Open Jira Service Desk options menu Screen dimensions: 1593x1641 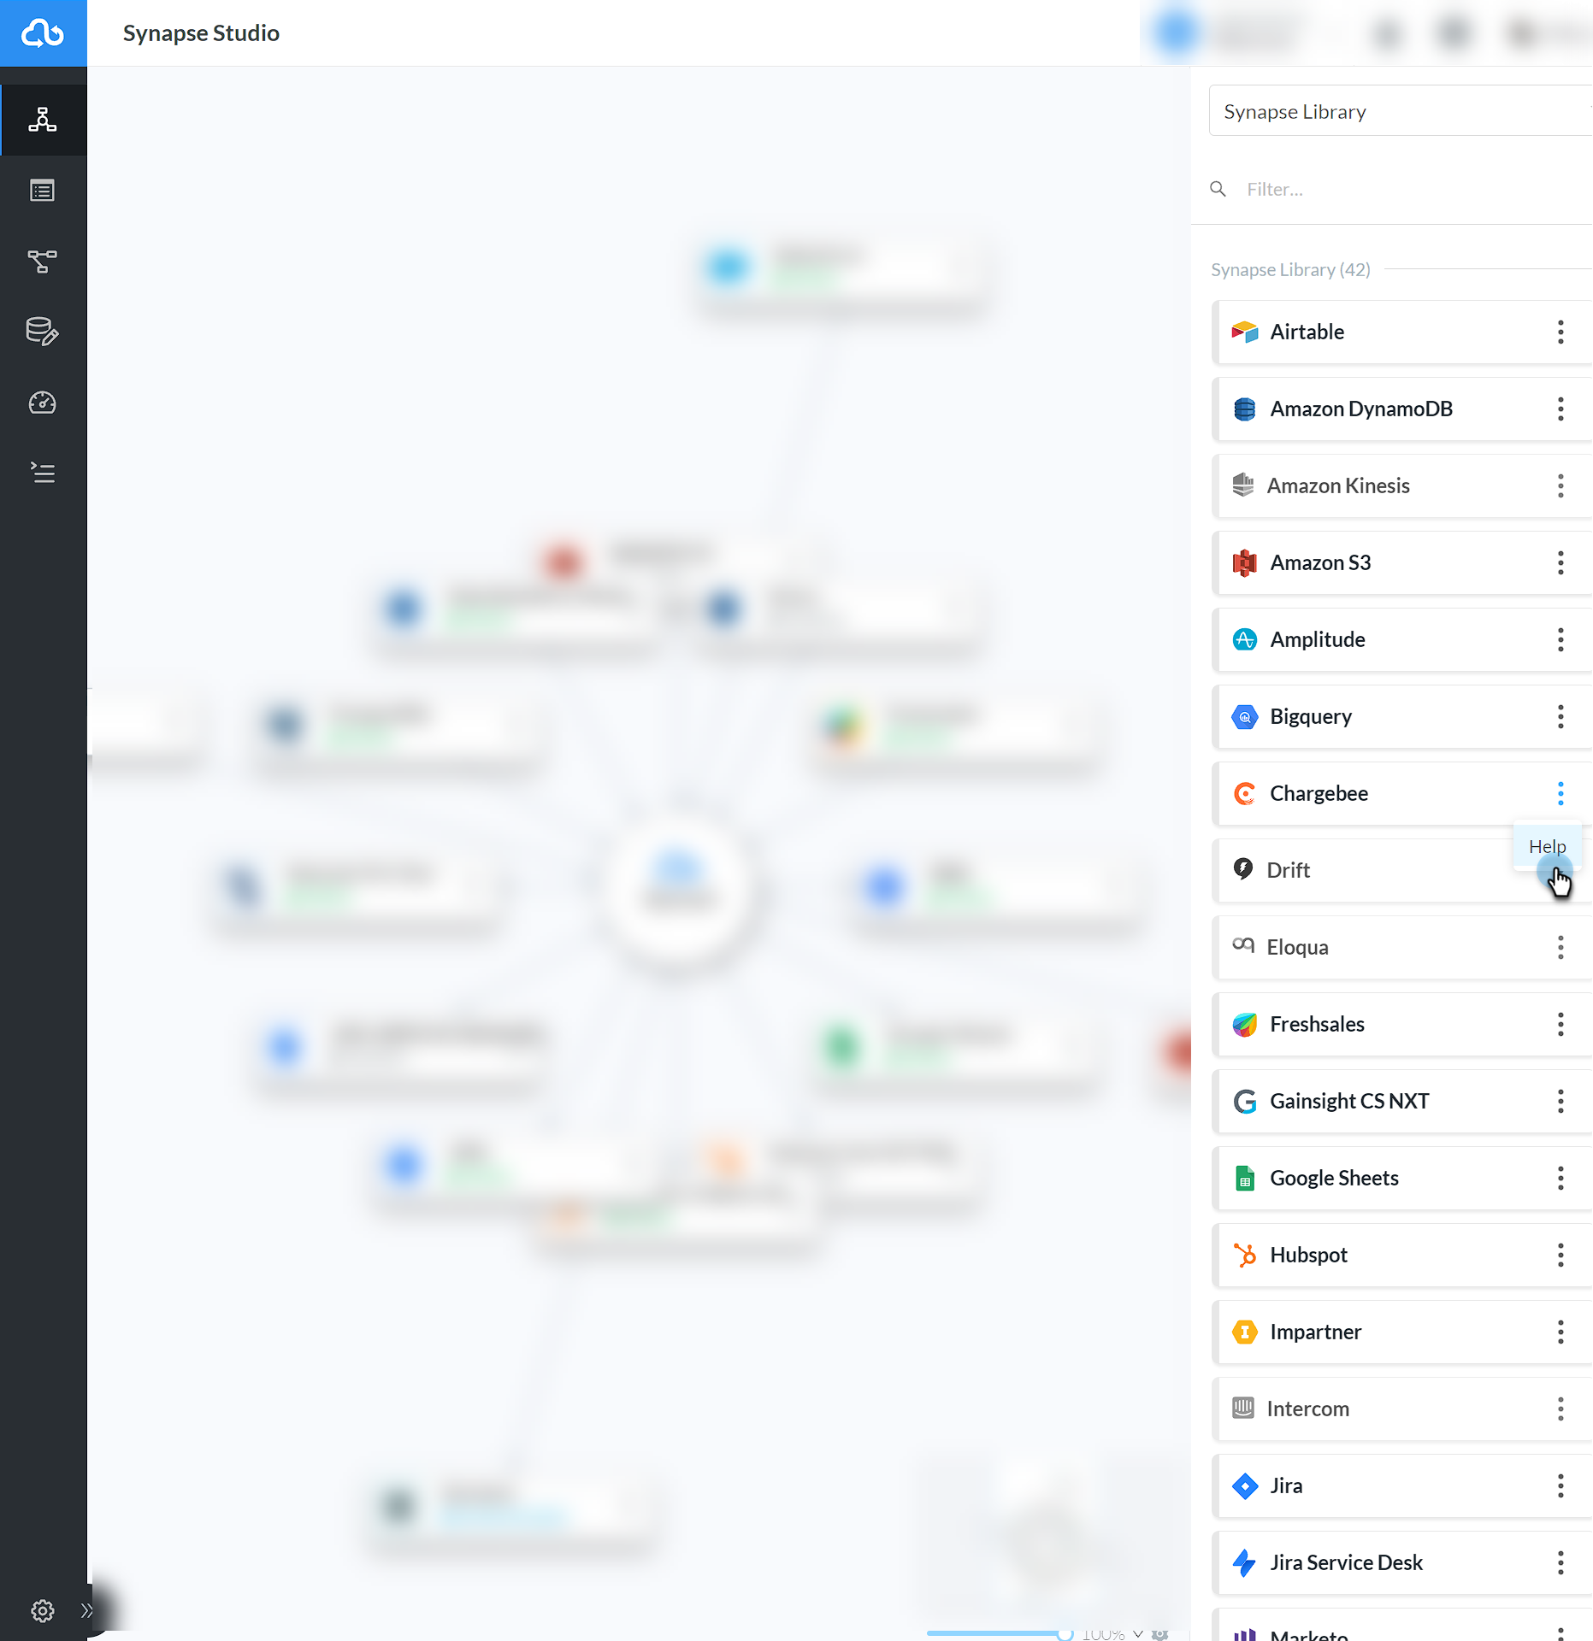1561,1562
